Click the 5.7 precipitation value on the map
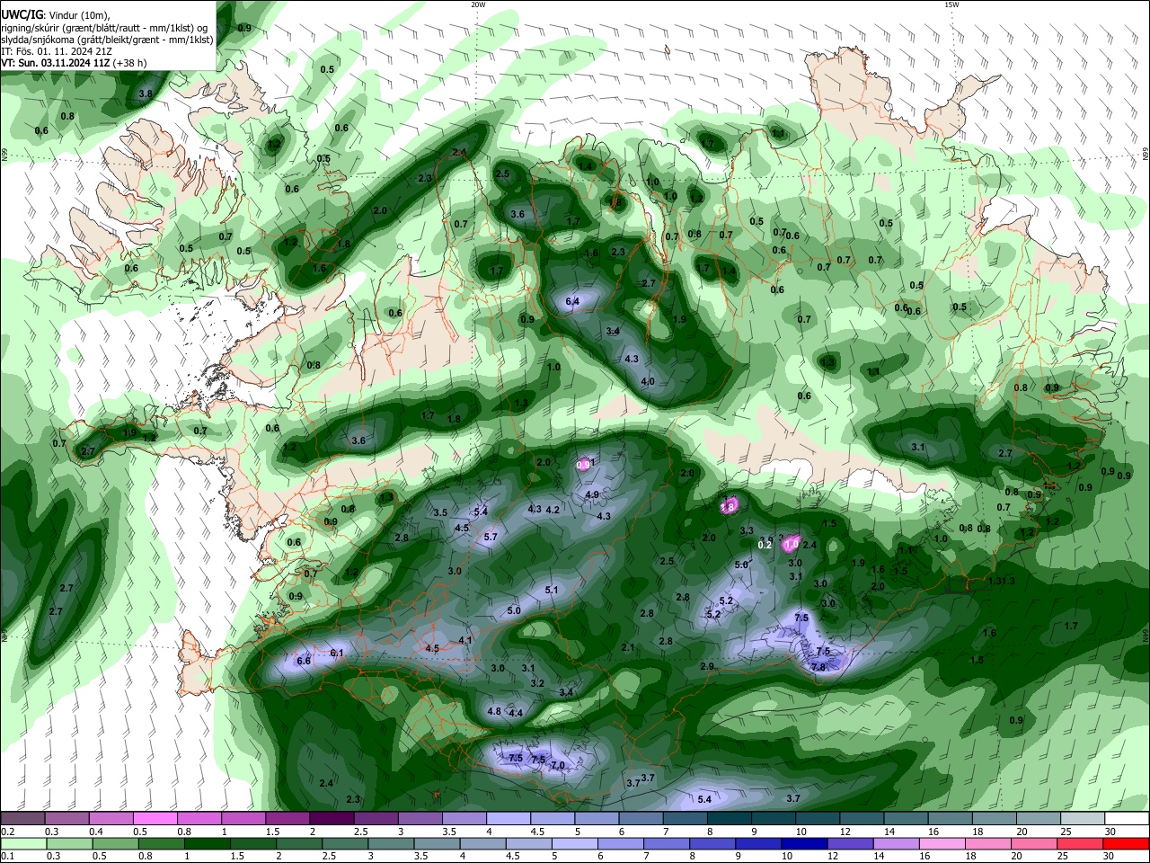The image size is (1150, 863). (491, 537)
